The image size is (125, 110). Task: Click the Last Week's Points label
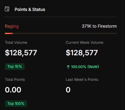coord(82,80)
